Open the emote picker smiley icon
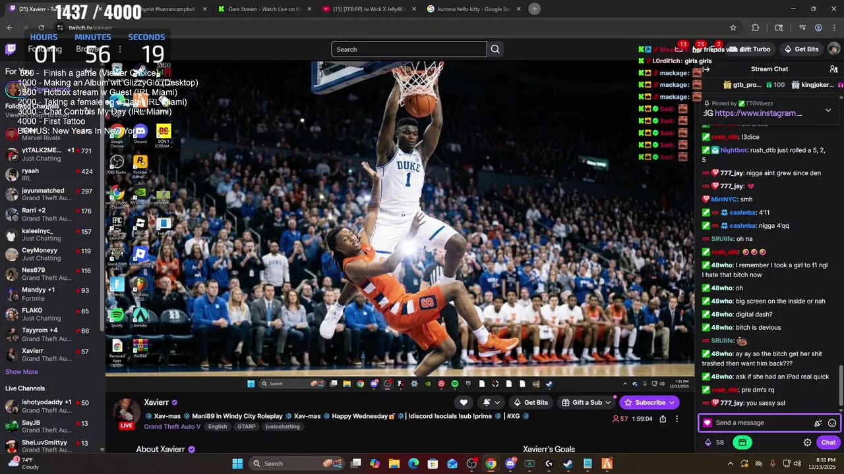The width and height of the screenshot is (844, 474). pos(832,423)
